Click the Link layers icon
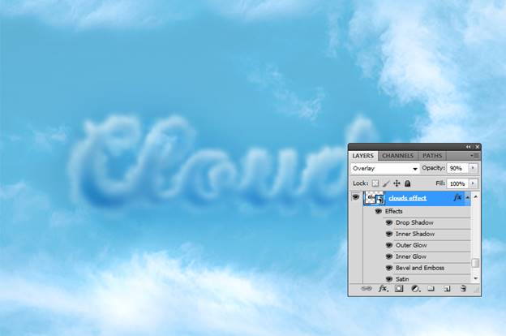The height and width of the screenshot is (336, 506). pos(366,288)
